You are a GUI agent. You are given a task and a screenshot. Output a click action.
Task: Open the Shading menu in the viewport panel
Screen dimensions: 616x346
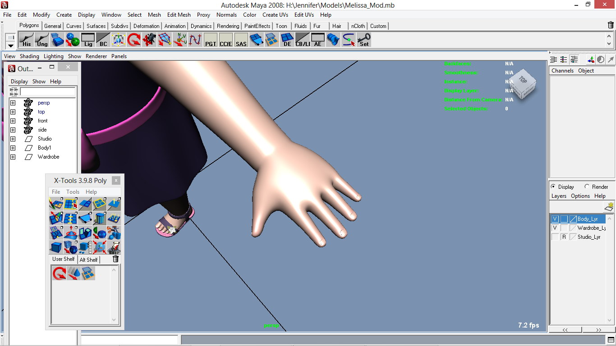[29, 56]
